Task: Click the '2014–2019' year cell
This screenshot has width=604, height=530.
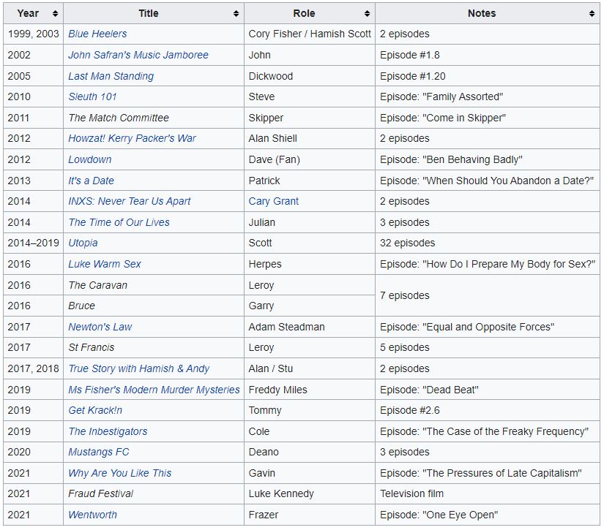Action: click(x=34, y=243)
